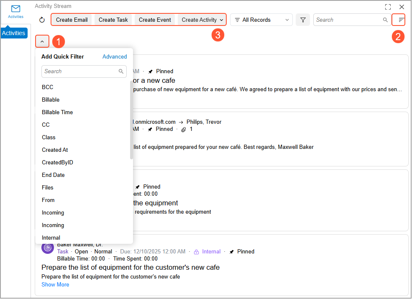412x299 pixels.
Task: Click 'Billable Time: 00:00' on Task record
Action: click(x=81, y=259)
